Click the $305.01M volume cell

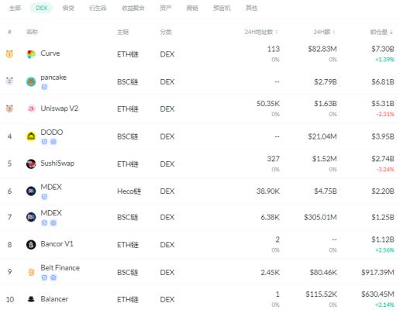(x=321, y=217)
